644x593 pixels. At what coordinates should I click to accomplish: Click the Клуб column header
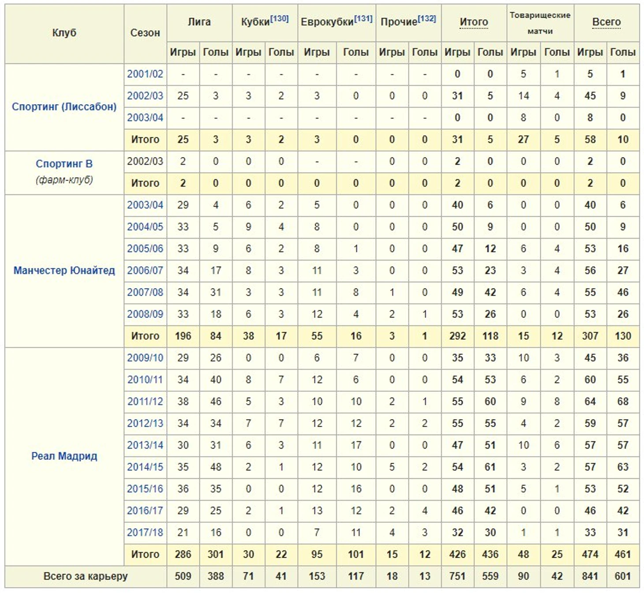pyautogui.click(x=64, y=33)
